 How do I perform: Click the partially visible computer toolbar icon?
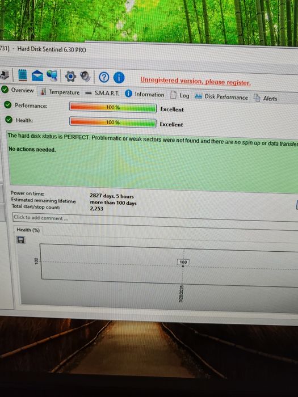coord(5,74)
